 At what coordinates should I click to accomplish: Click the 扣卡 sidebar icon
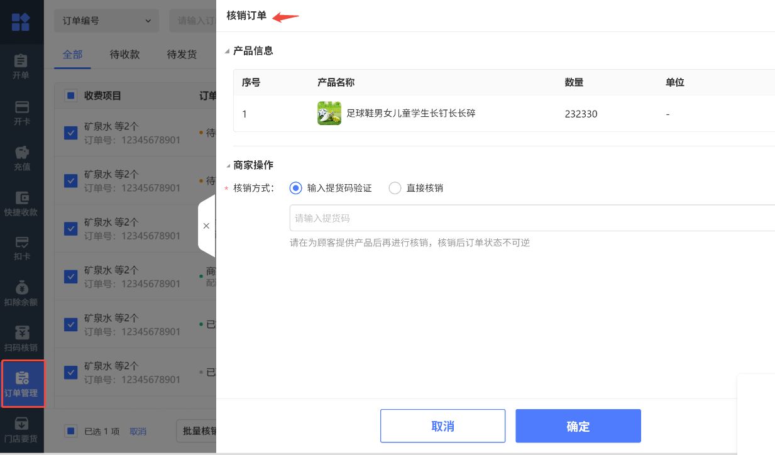click(x=21, y=243)
